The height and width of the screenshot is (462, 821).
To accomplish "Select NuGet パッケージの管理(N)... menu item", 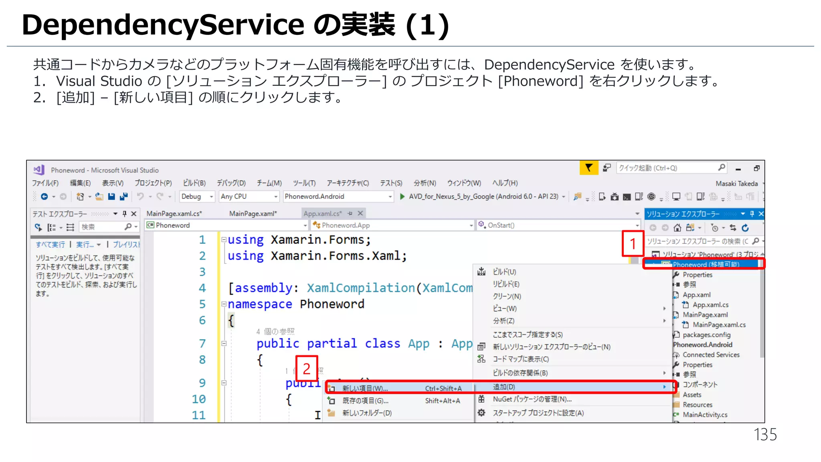I will click(574, 399).
